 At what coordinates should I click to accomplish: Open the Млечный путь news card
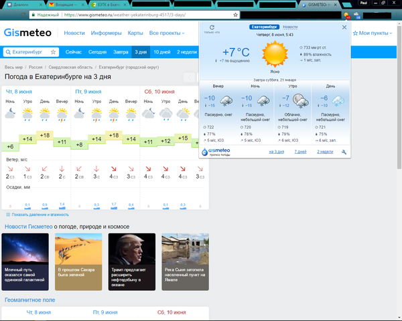click(25, 262)
